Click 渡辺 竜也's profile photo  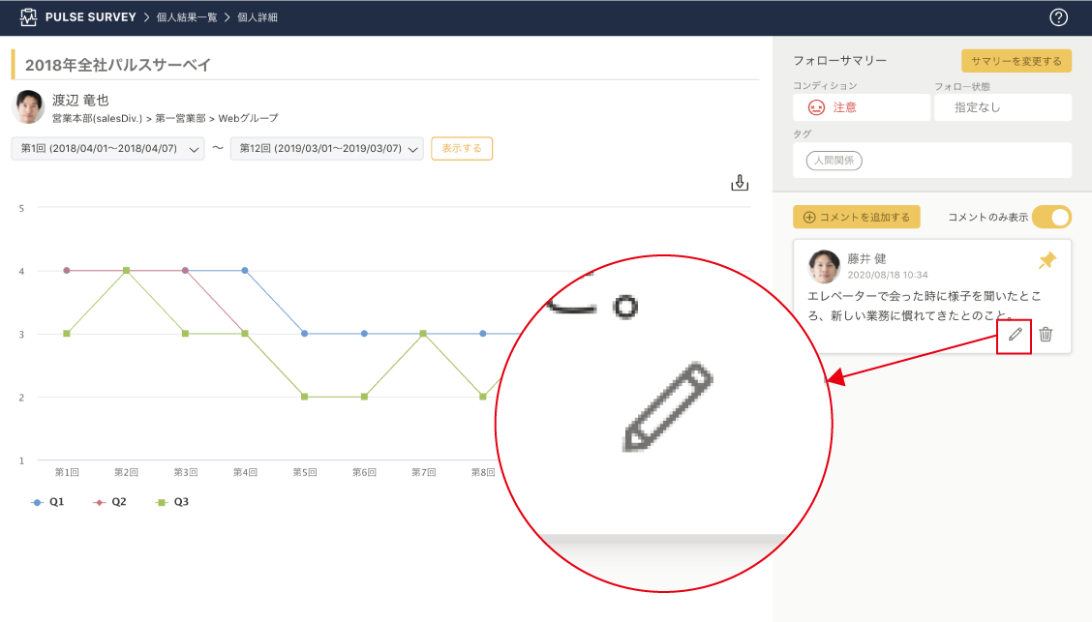click(28, 107)
